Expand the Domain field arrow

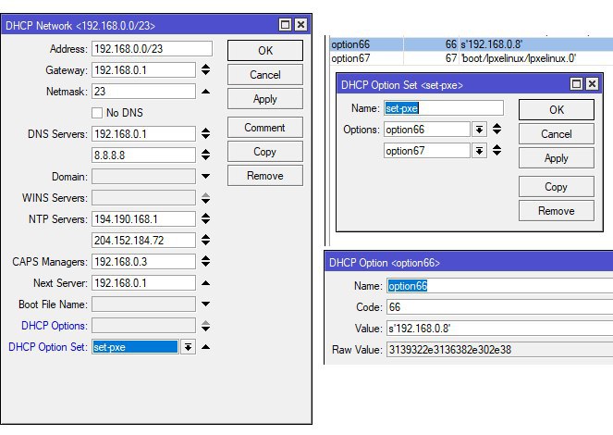205,177
